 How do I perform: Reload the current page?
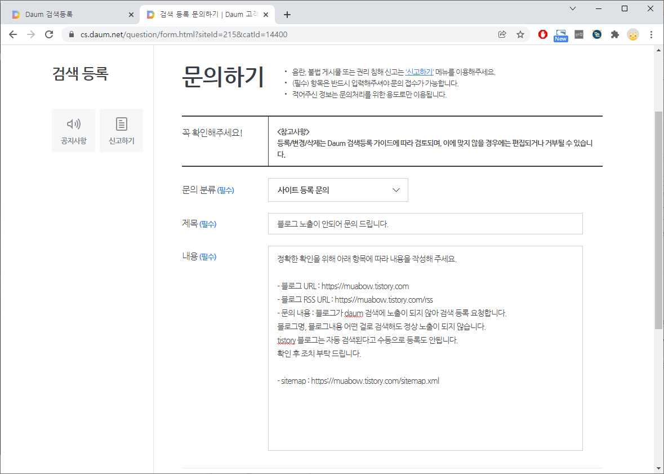49,34
